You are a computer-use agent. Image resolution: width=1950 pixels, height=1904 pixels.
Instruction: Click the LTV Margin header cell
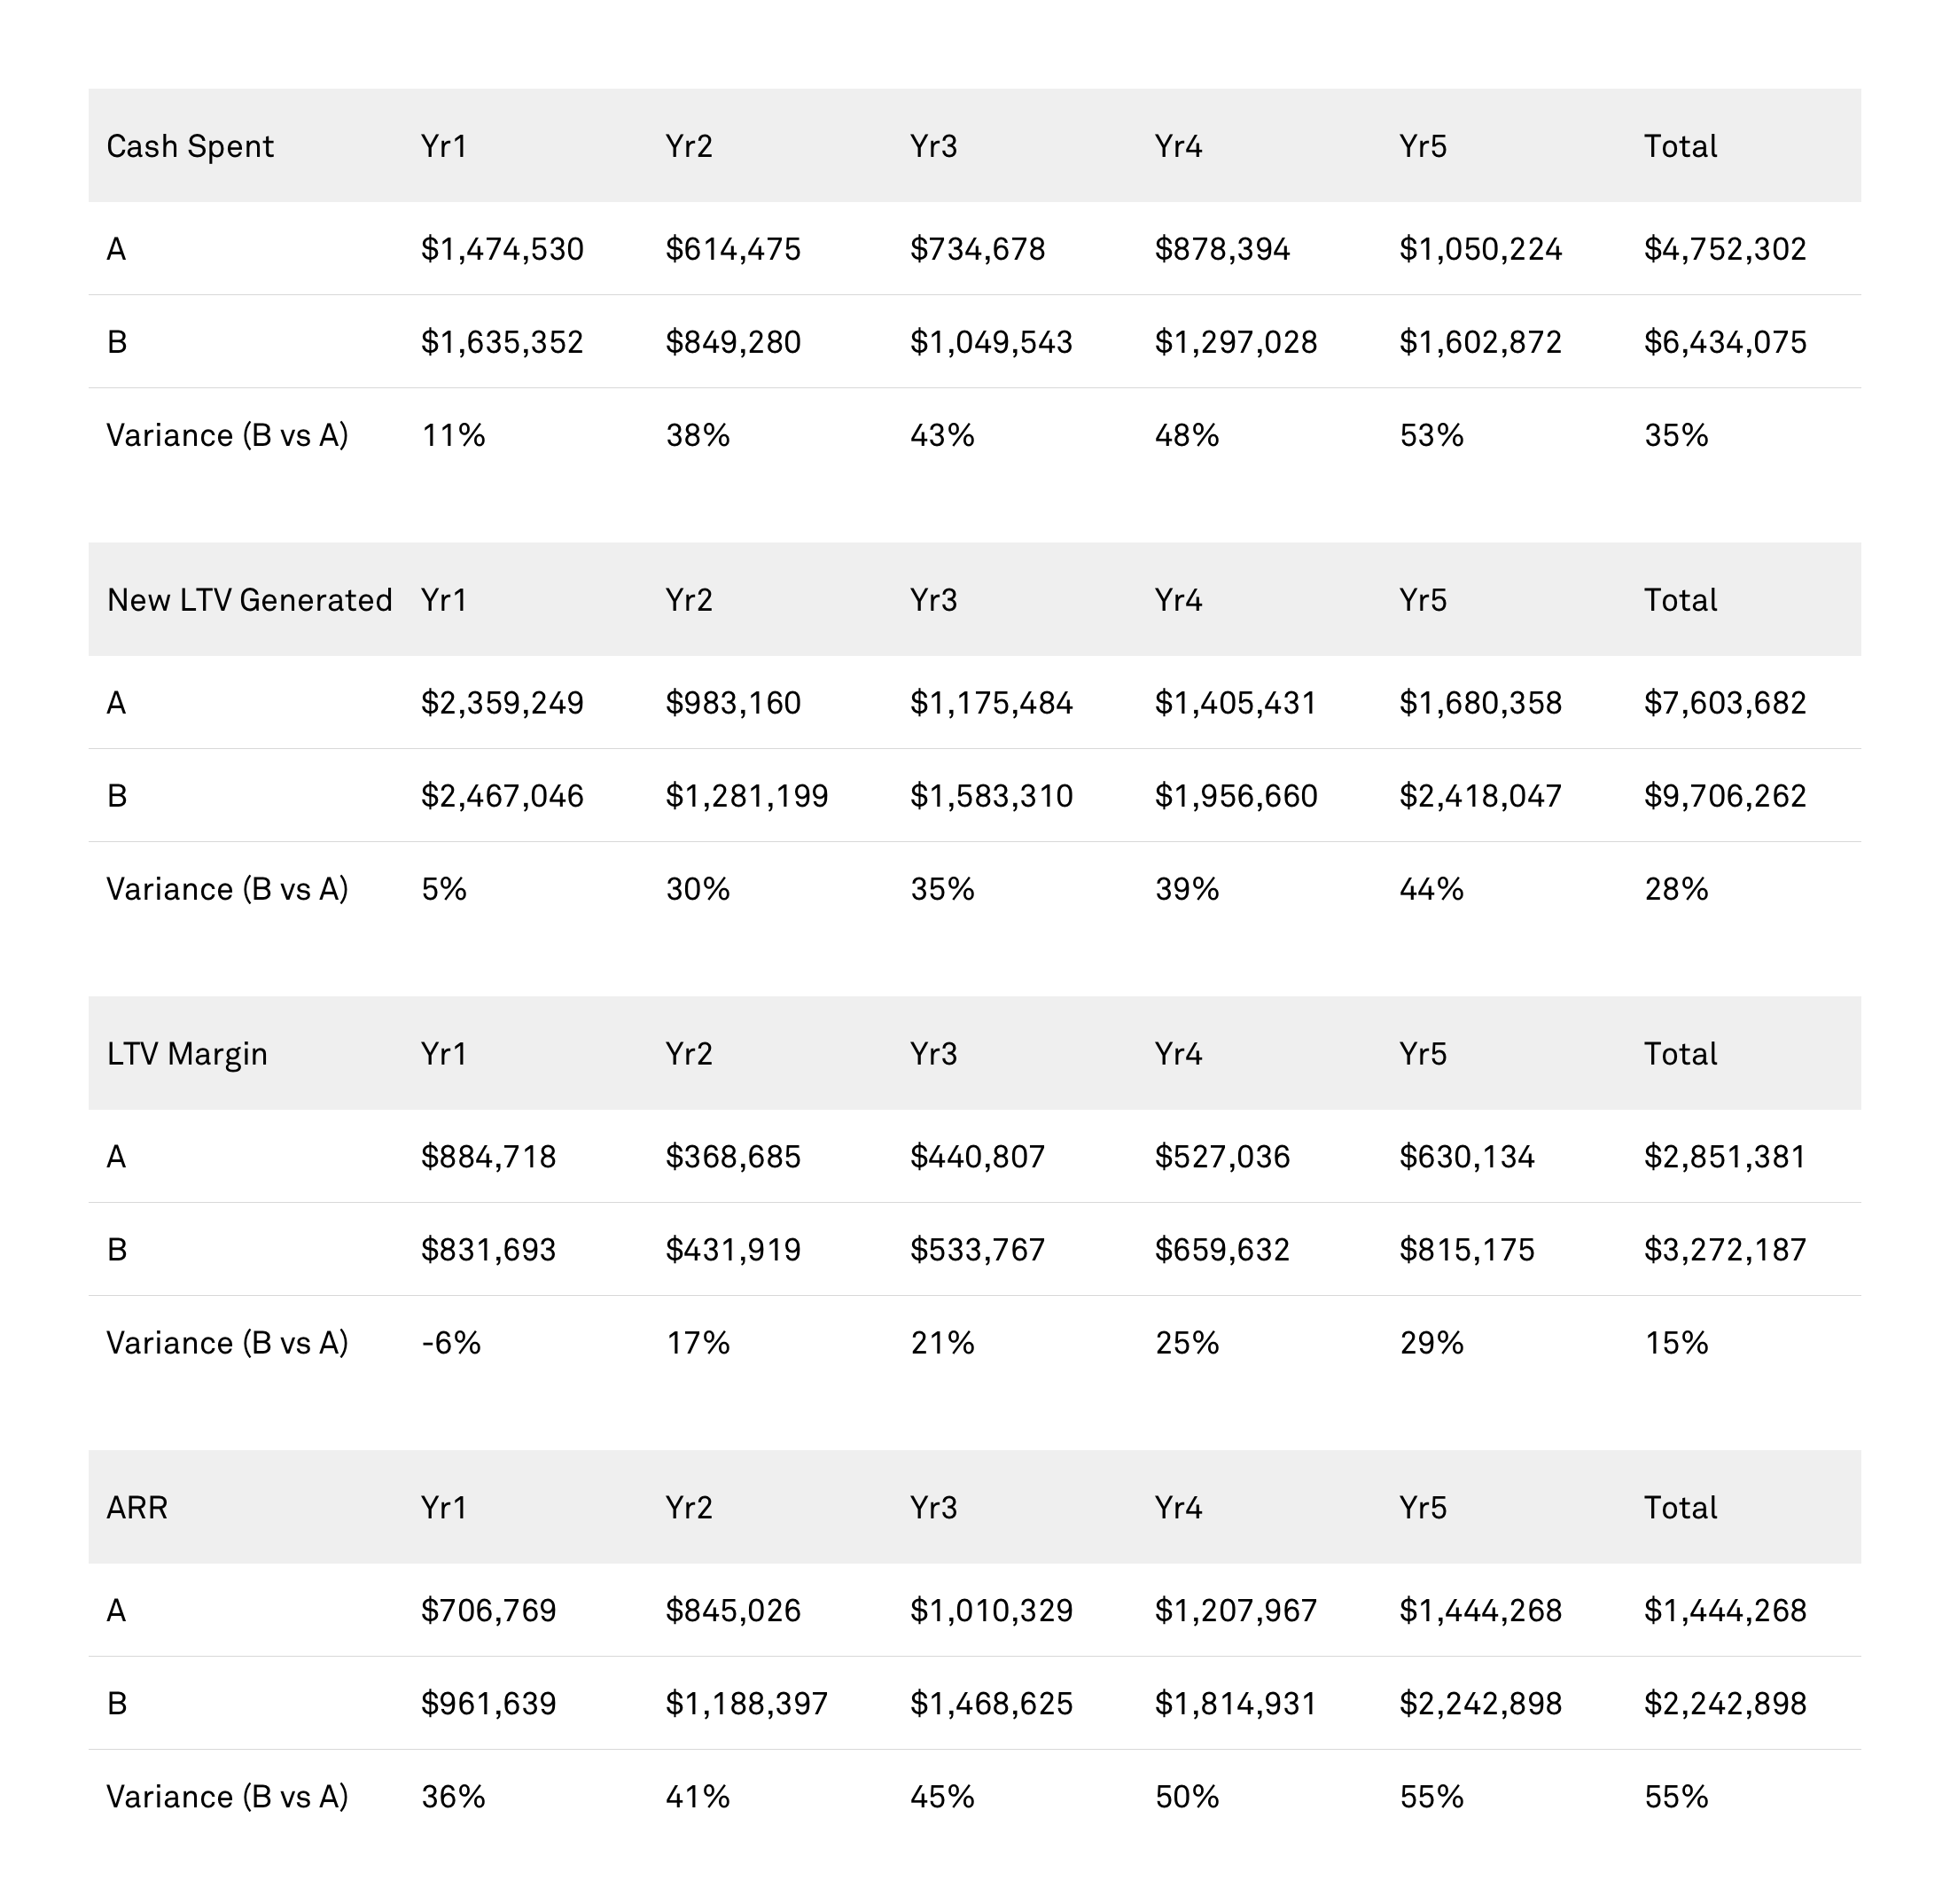pos(187,1054)
